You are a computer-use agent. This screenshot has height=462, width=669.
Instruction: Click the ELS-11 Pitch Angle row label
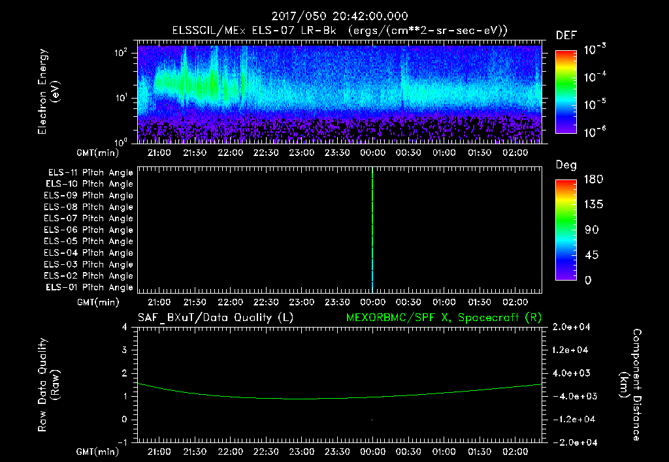[90, 173]
